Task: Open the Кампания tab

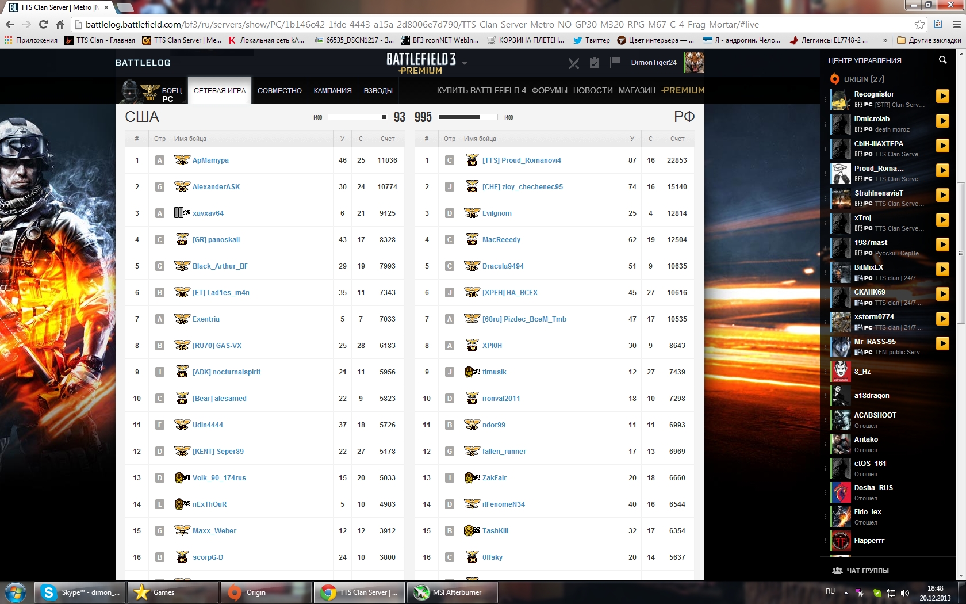Action: pos(332,91)
